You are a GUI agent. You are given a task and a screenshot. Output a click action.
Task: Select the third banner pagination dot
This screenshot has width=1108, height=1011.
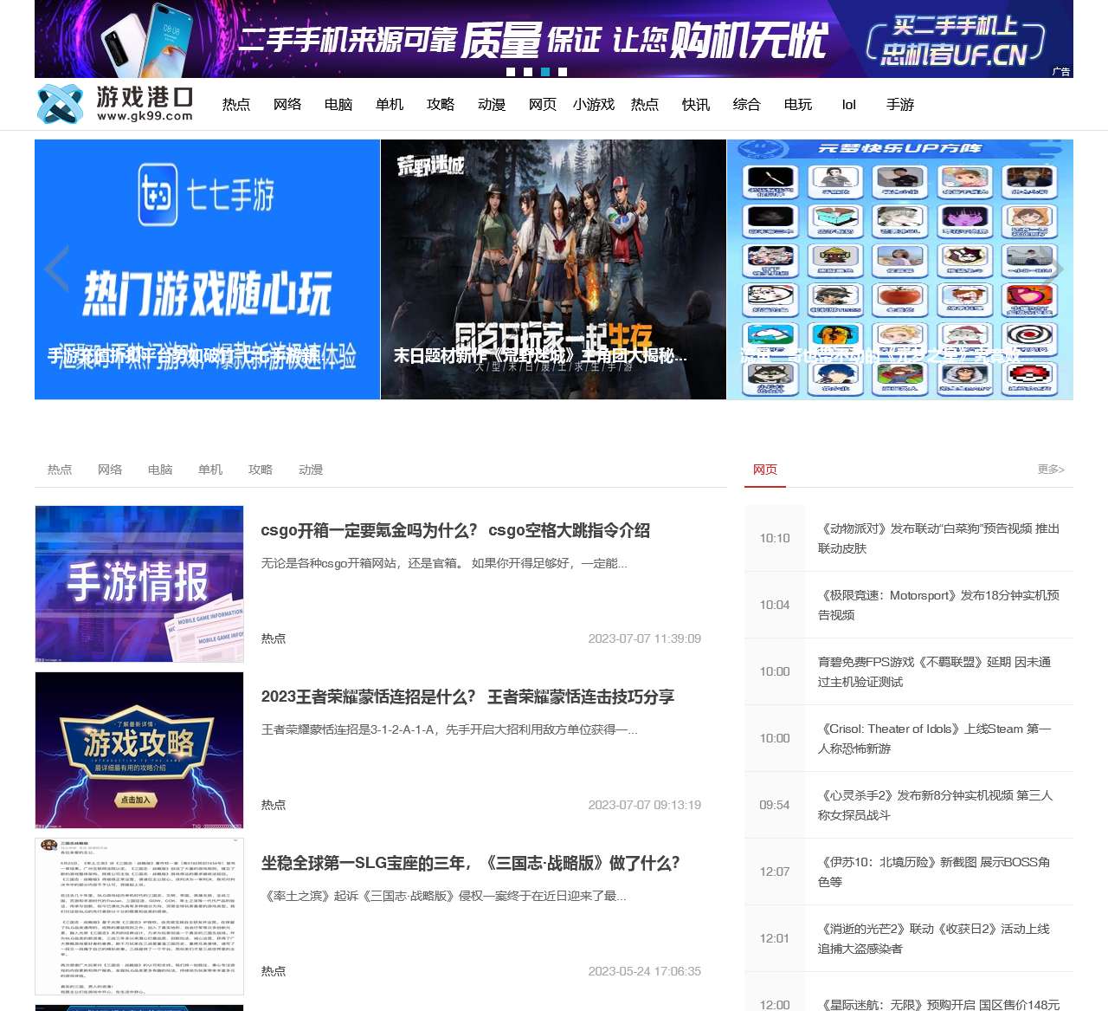point(545,72)
